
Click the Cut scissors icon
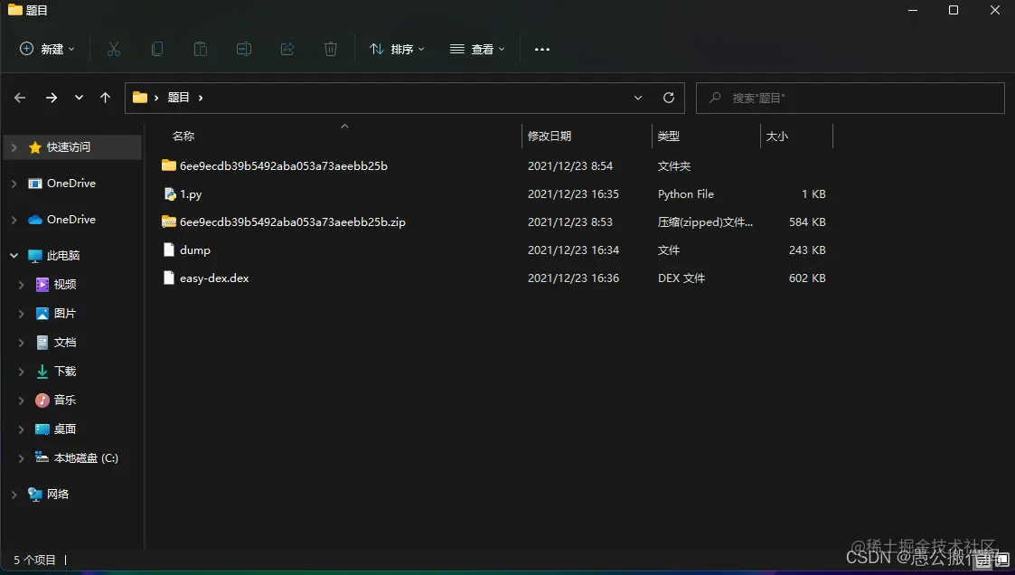pos(114,49)
